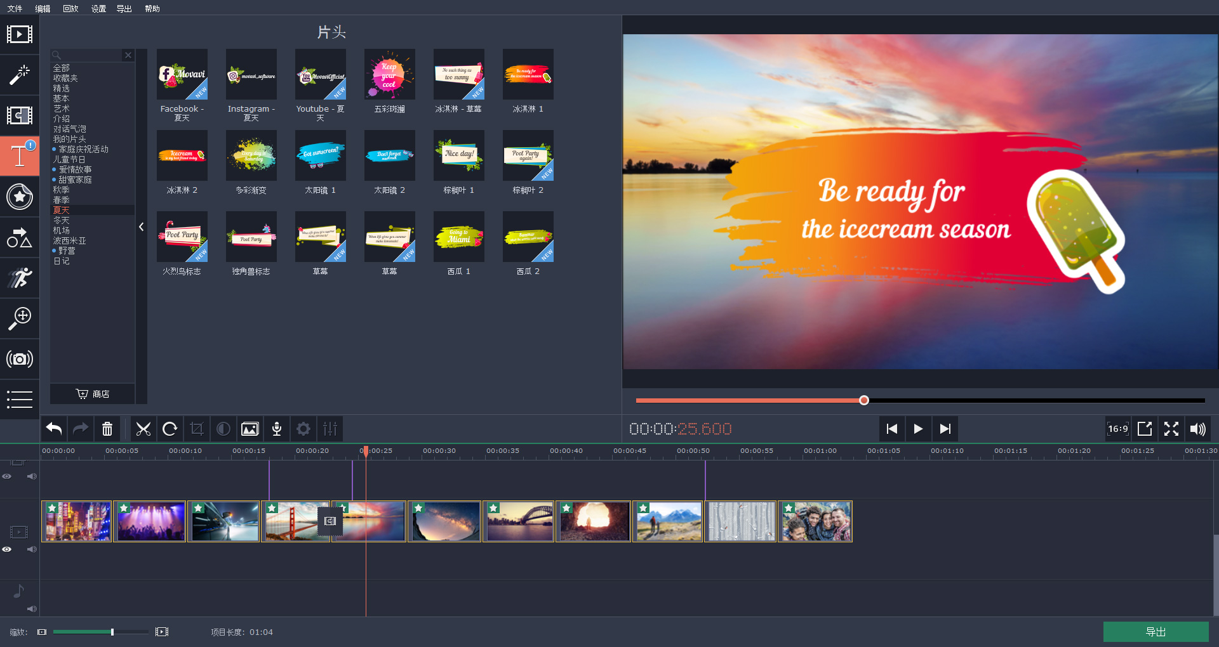Click the green 导出 export button

coord(1156,632)
